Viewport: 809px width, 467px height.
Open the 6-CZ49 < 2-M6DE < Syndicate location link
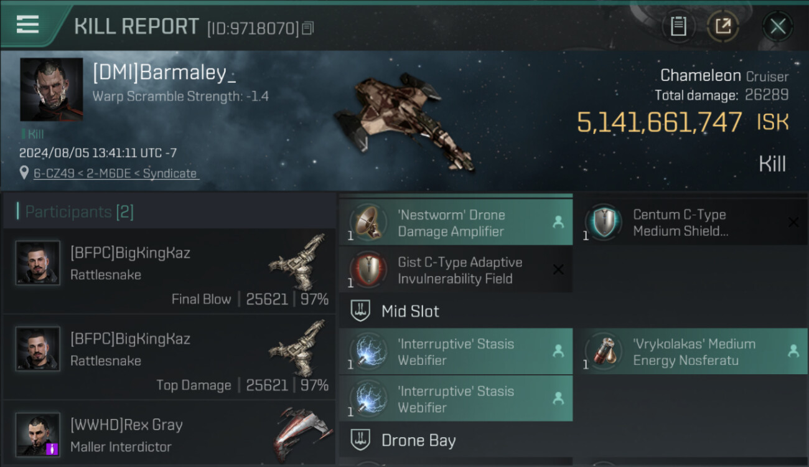pyautogui.click(x=116, y=174)
